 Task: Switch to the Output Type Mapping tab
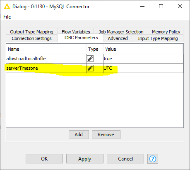pos(31,32)
